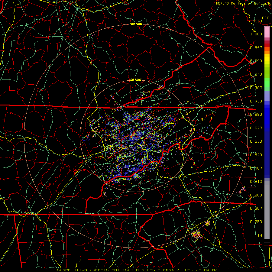Click the 0.733 legend value
Viewport: 272px width, 272px height.
click(x=256, y=101)
